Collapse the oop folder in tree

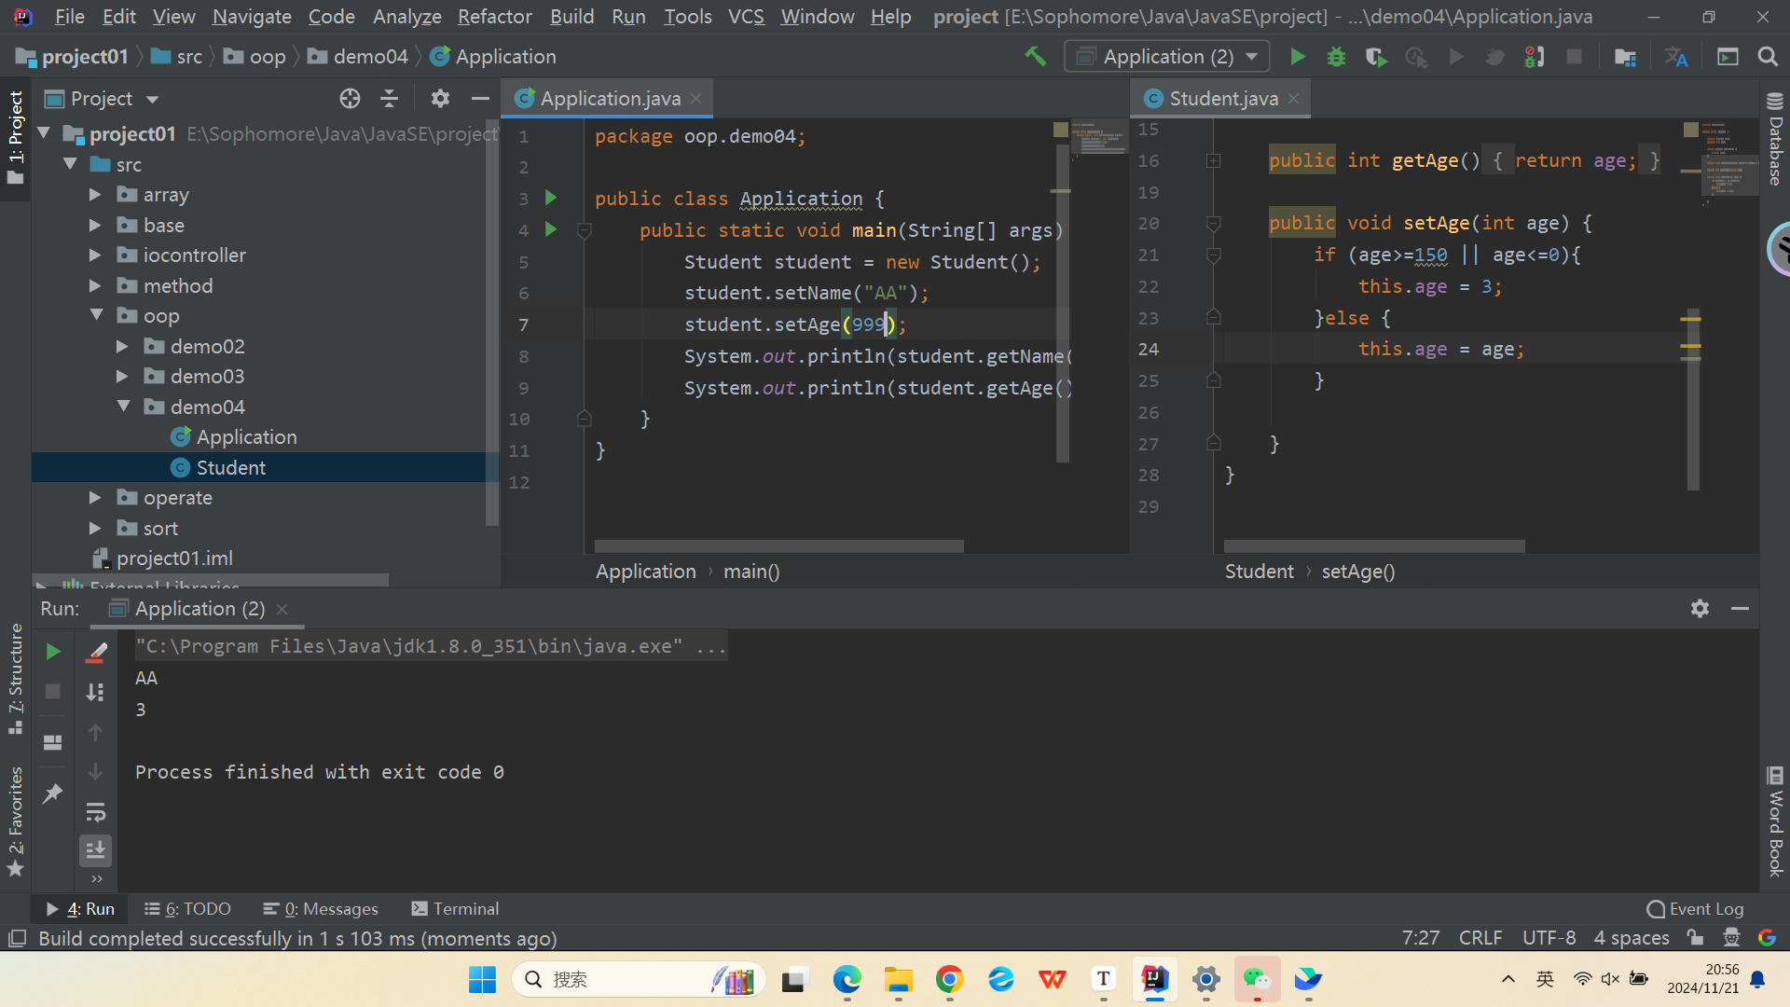pos(96,316)
